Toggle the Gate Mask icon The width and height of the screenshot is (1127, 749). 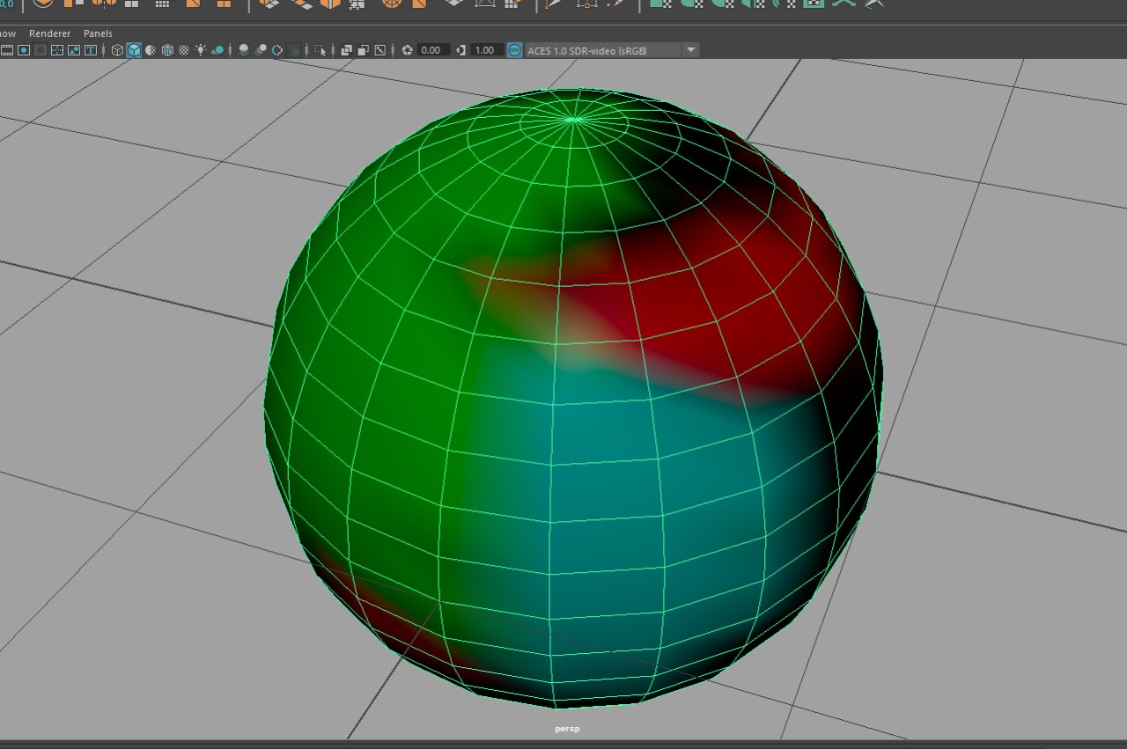click(41, 50)
